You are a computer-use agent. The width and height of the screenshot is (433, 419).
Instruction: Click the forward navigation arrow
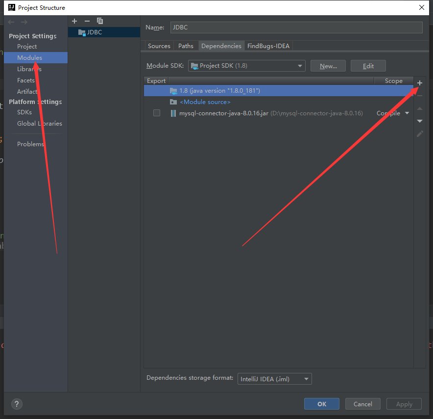[24, 22]
